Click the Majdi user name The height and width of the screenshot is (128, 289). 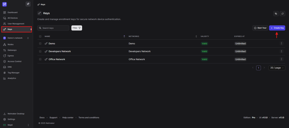(10, 125)
